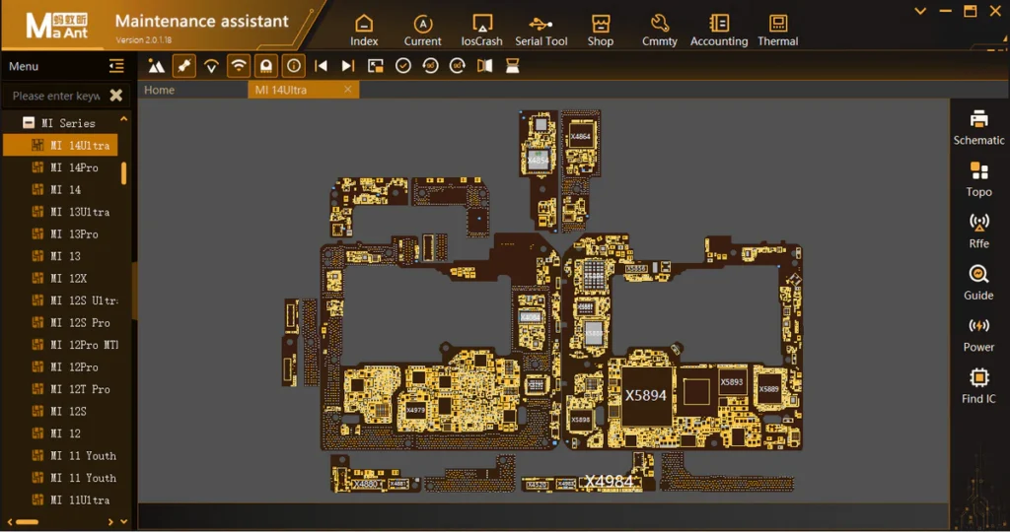Launch the Serial Tool
This screenshot has width=1010, height=532.
[x=541, y=31]
